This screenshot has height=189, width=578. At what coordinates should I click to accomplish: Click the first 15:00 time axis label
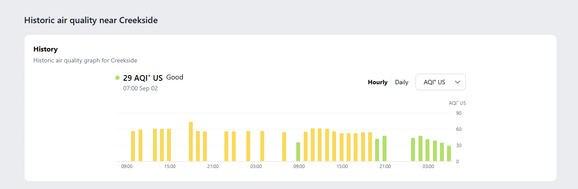[170, 166]
